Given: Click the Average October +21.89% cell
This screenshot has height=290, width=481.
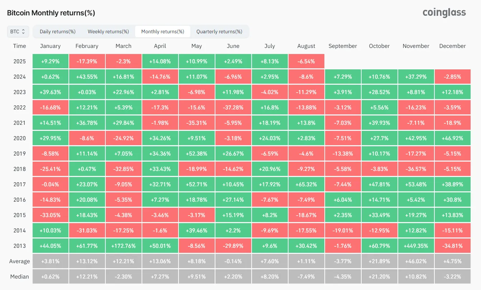Looking at the screenshot, I should pyautogui.click(x=379, y=261).
